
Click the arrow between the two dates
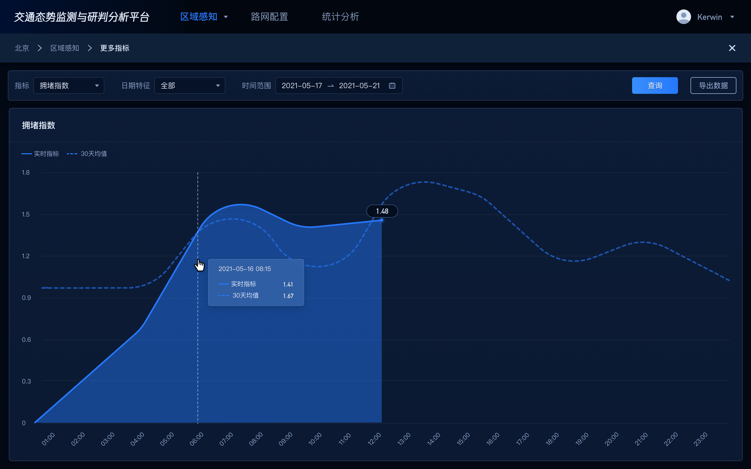click(330, 86)
